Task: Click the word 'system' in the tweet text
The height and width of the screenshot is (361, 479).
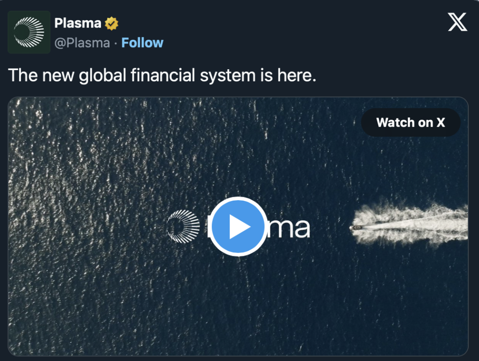Action: (x=228, y=76)
